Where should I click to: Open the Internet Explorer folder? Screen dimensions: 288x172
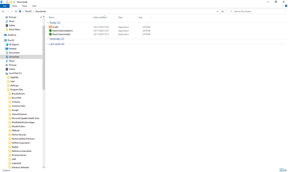(19, 114)
